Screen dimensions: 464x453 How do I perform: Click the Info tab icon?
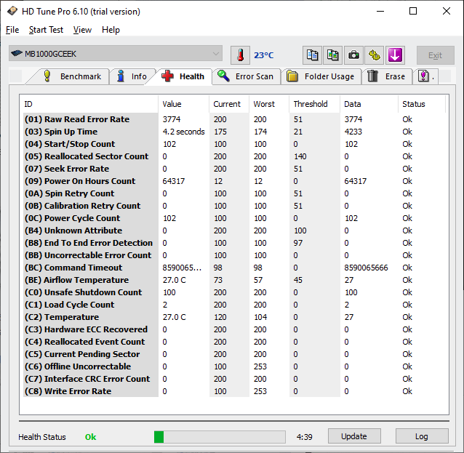coord(121,76)
